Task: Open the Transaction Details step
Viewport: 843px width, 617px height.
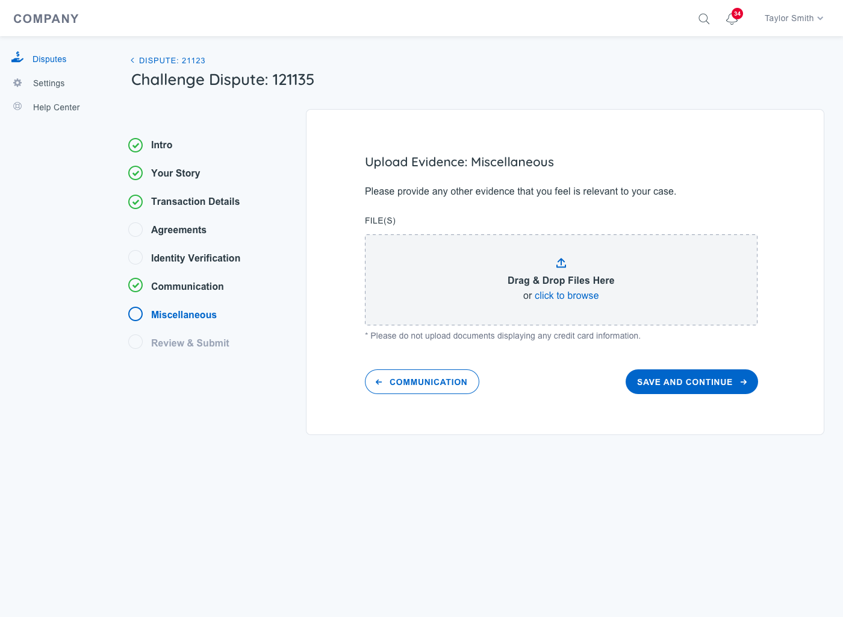Action: point(195,202)
